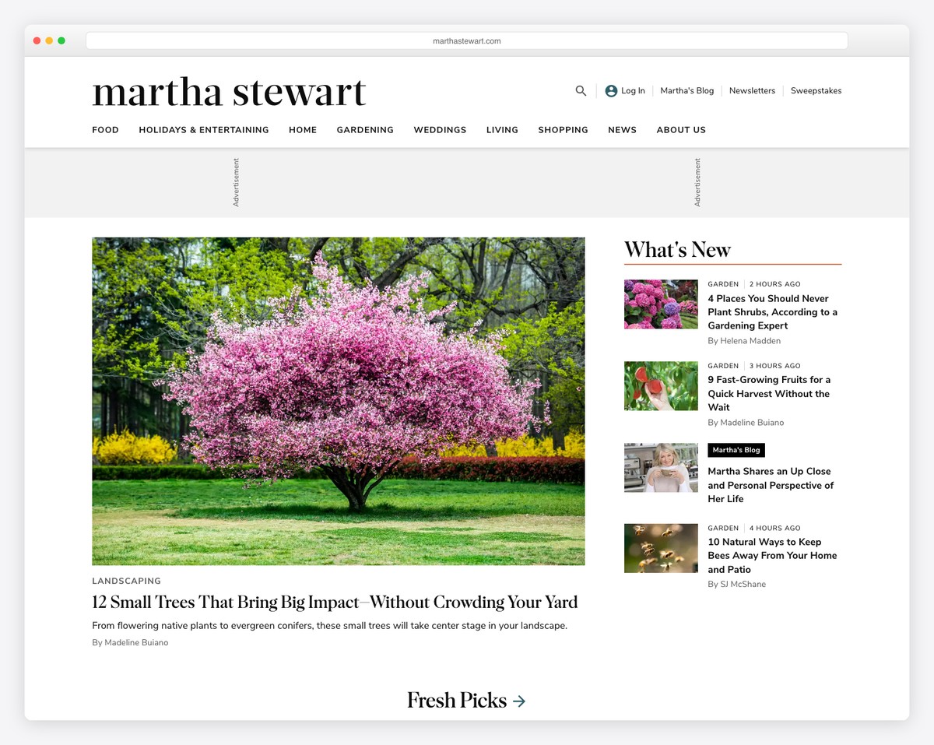Click the Martha's Blog black badge
934x745 pixels.
[x=736, y=450]
